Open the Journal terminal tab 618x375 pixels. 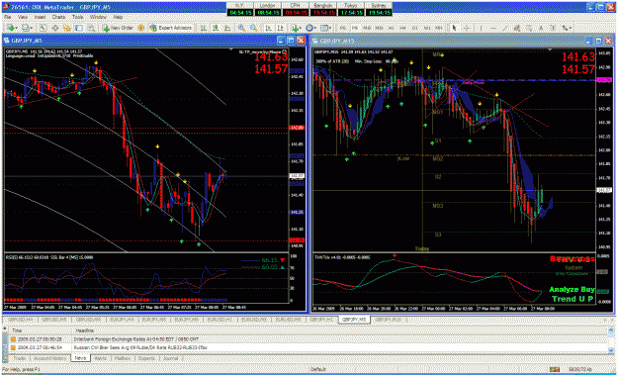click(170, 358)
